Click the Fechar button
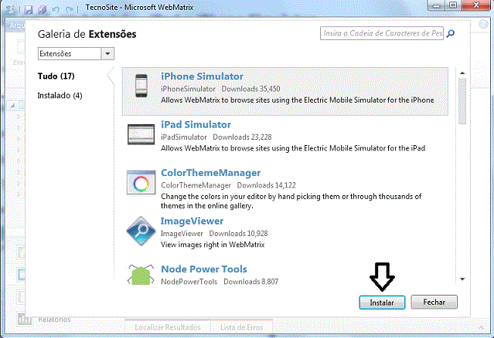This screenshot has width=494, height=338. [x=434, y=302]
